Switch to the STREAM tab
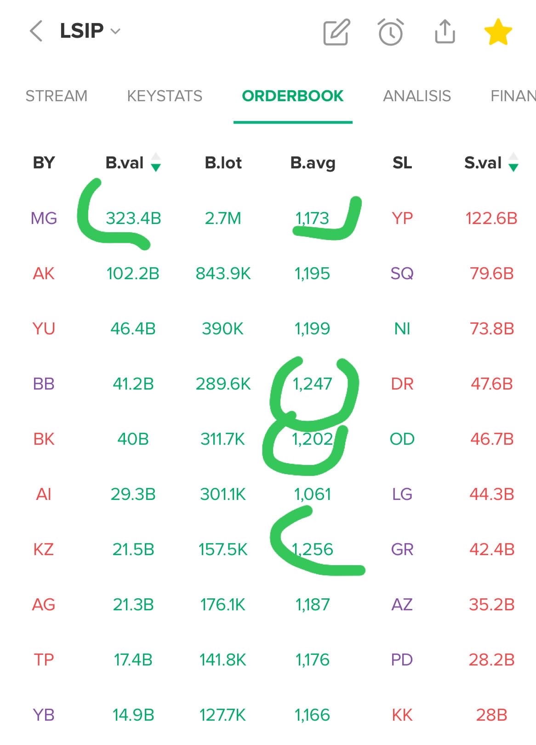The height and width of the screenshot is (745, 536). click(56, 96)
